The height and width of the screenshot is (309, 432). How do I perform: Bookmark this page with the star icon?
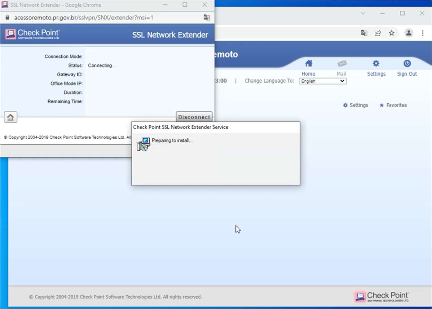pos(392,33)
